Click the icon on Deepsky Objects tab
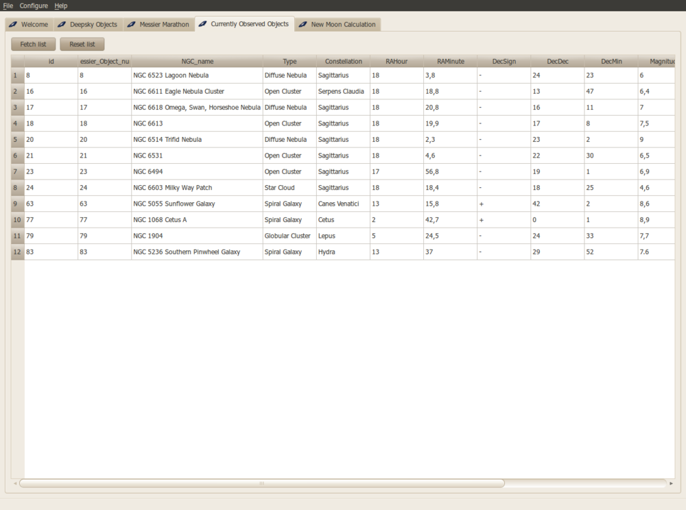The image size is (686, 510). click(61, 25)
